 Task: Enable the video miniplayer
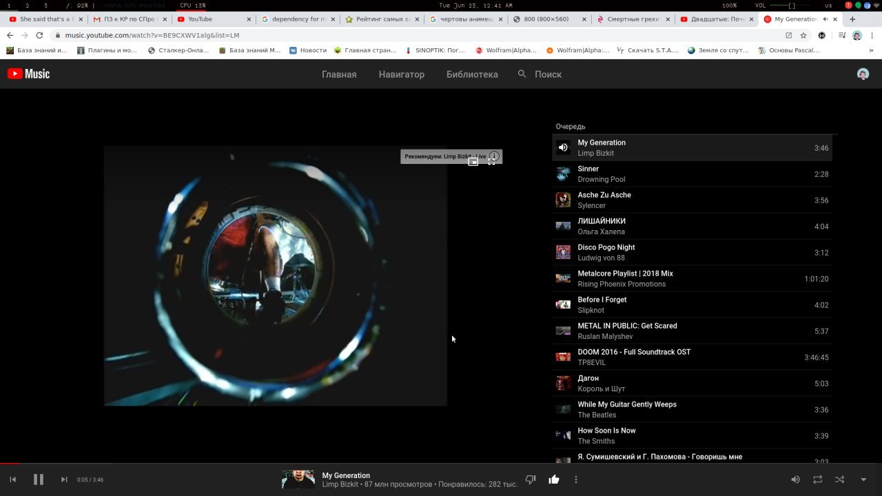(x=473, y=162)
